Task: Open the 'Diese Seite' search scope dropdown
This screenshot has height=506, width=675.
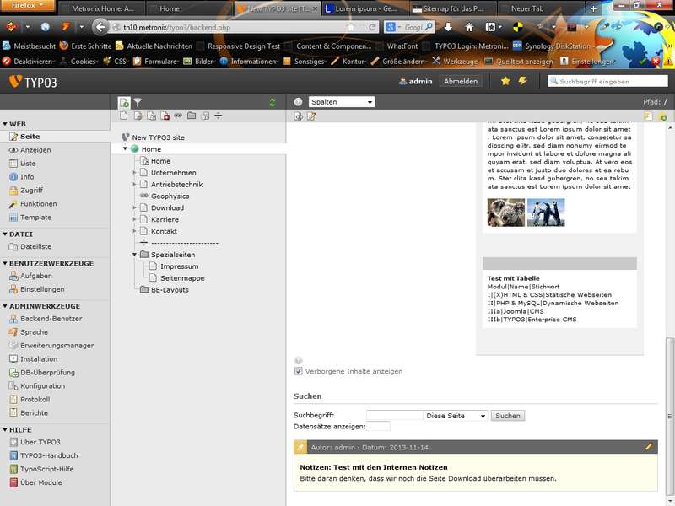Action: (456, 416)
